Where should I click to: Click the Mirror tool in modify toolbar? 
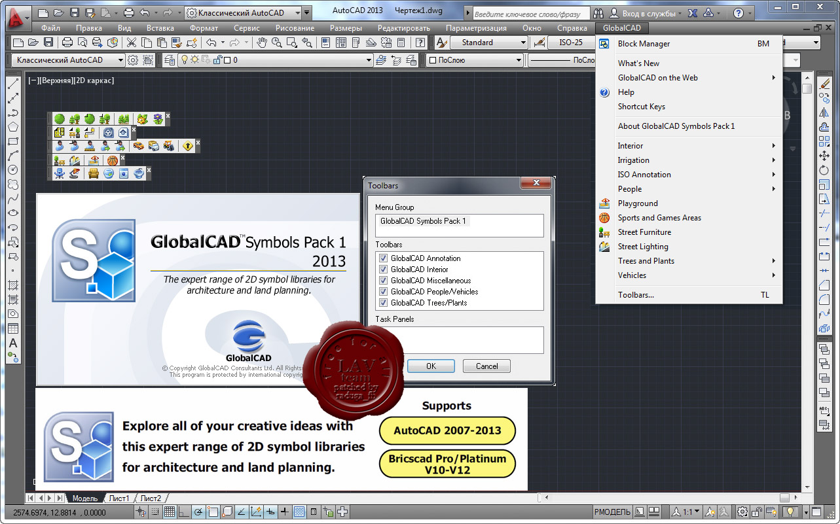pos(824,113)
